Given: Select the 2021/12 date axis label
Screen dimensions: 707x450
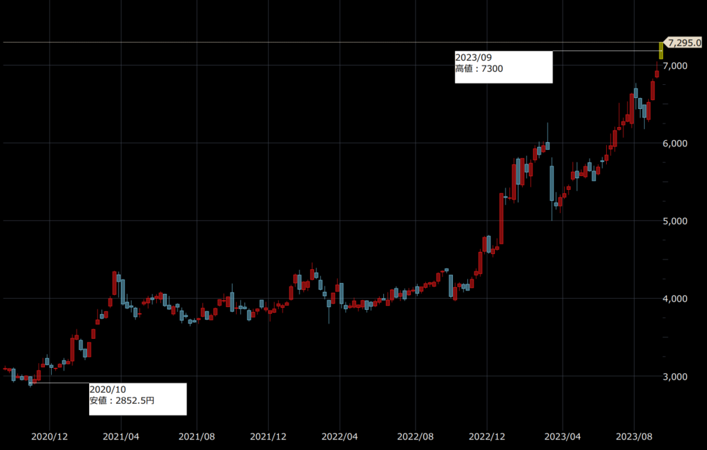Looking at the screenshot, I should pos(269,436).
